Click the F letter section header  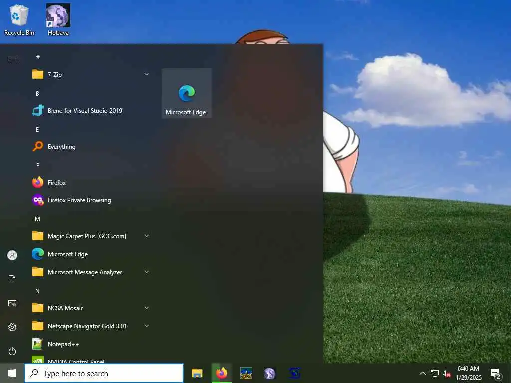click(x=37, y=166)
